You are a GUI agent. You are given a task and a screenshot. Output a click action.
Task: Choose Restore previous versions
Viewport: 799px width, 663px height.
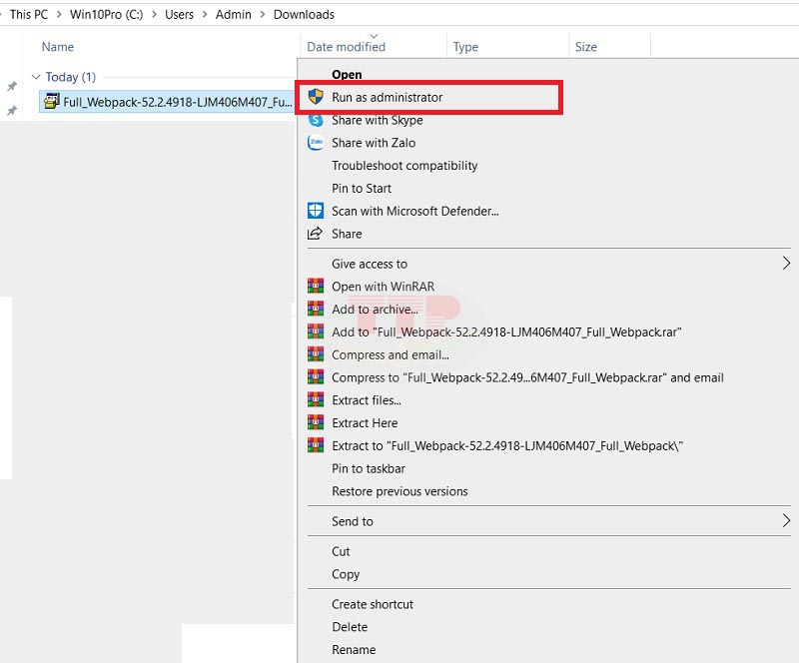coord(399,491)
